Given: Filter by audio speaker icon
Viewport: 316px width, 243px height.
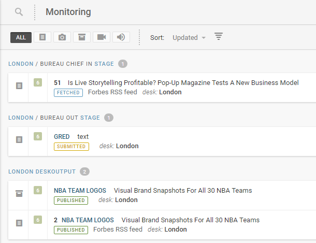Looking at the screenshot, I should click(x=121, y=37).
